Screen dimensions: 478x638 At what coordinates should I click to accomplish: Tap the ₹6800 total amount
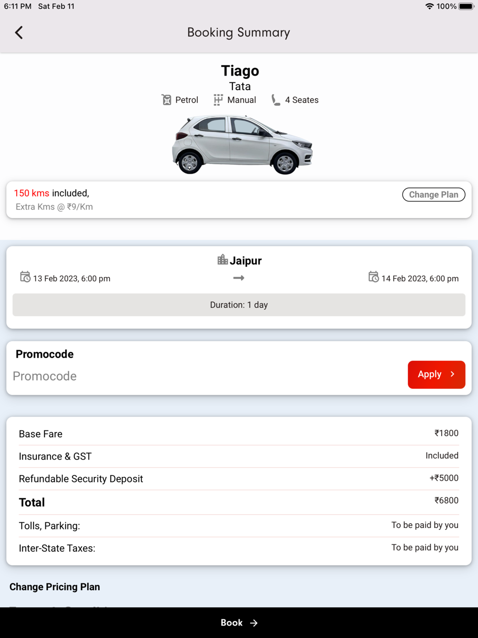coord(446,500)
